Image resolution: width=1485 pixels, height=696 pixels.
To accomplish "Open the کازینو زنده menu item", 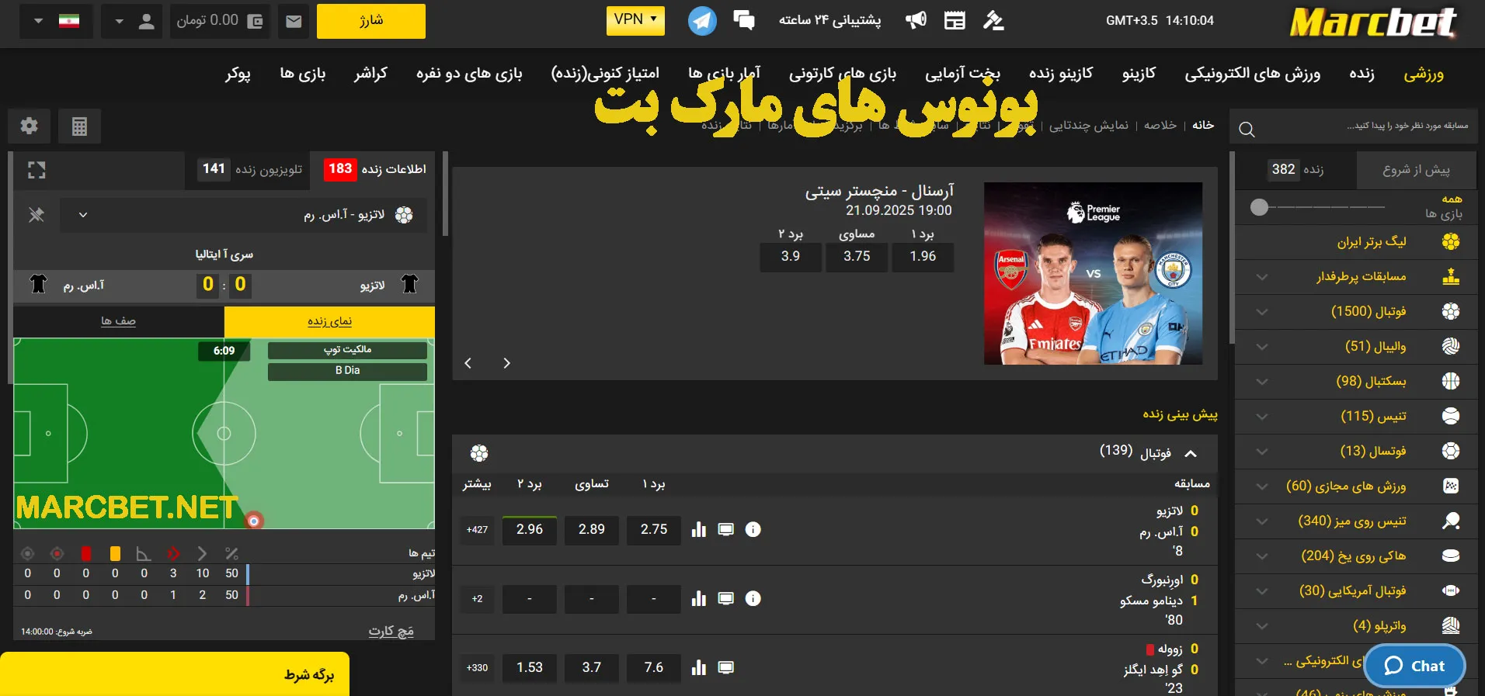I will coord(1060,73).
